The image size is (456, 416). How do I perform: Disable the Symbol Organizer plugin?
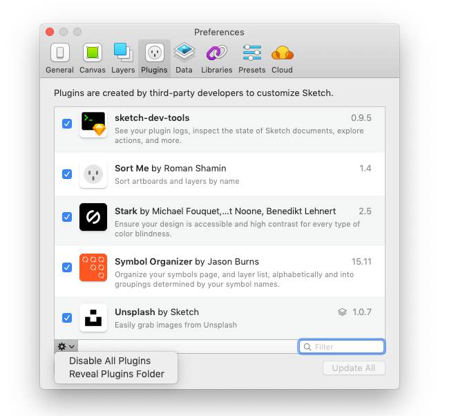click(67, 267)
